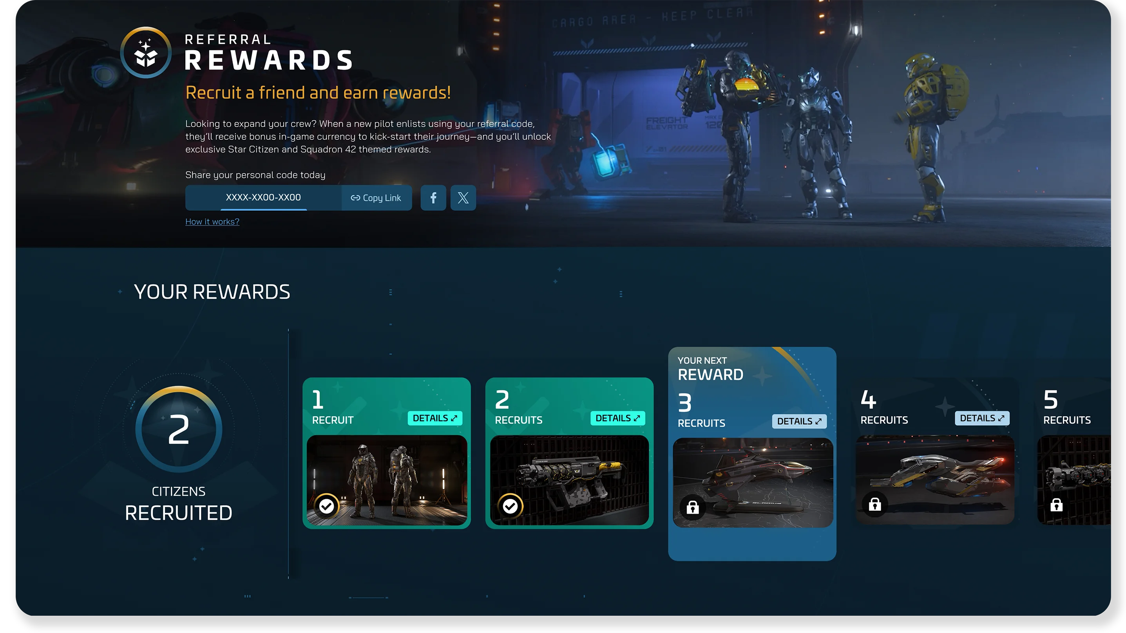Click the checkmark badge on the armor reward
The image size is (1126, 633).
[x=326, y=506]
